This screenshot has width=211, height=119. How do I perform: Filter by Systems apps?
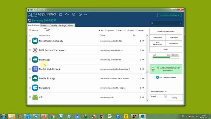[106, 30]
